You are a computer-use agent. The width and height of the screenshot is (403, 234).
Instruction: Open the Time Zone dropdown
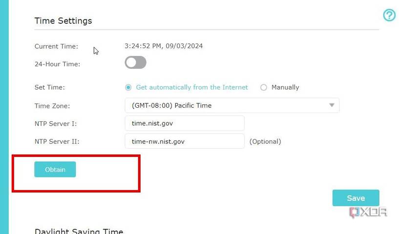point(232,105)
